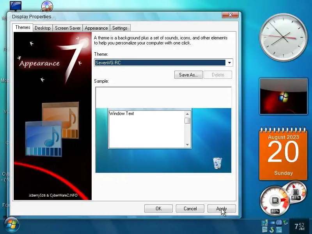
Task: Open the CD disc shortcut icon
Action: [x=47, y=6]
